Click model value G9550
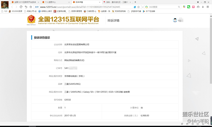Viewport: 212px width, 127px height. point(68,100)
